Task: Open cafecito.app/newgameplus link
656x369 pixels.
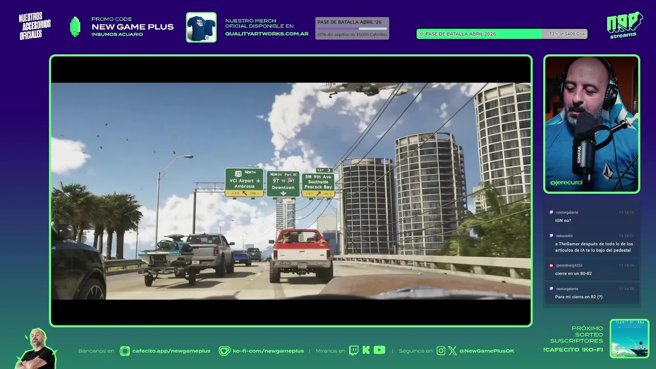Action: tap(171, 351)
